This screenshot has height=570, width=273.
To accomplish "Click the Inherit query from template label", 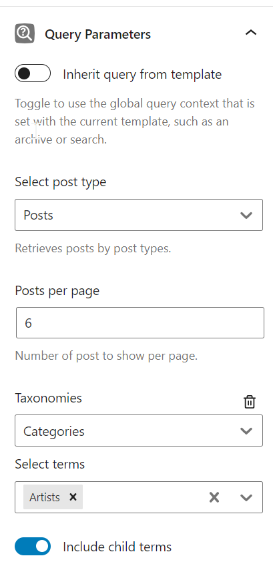I will coord(142,74).
